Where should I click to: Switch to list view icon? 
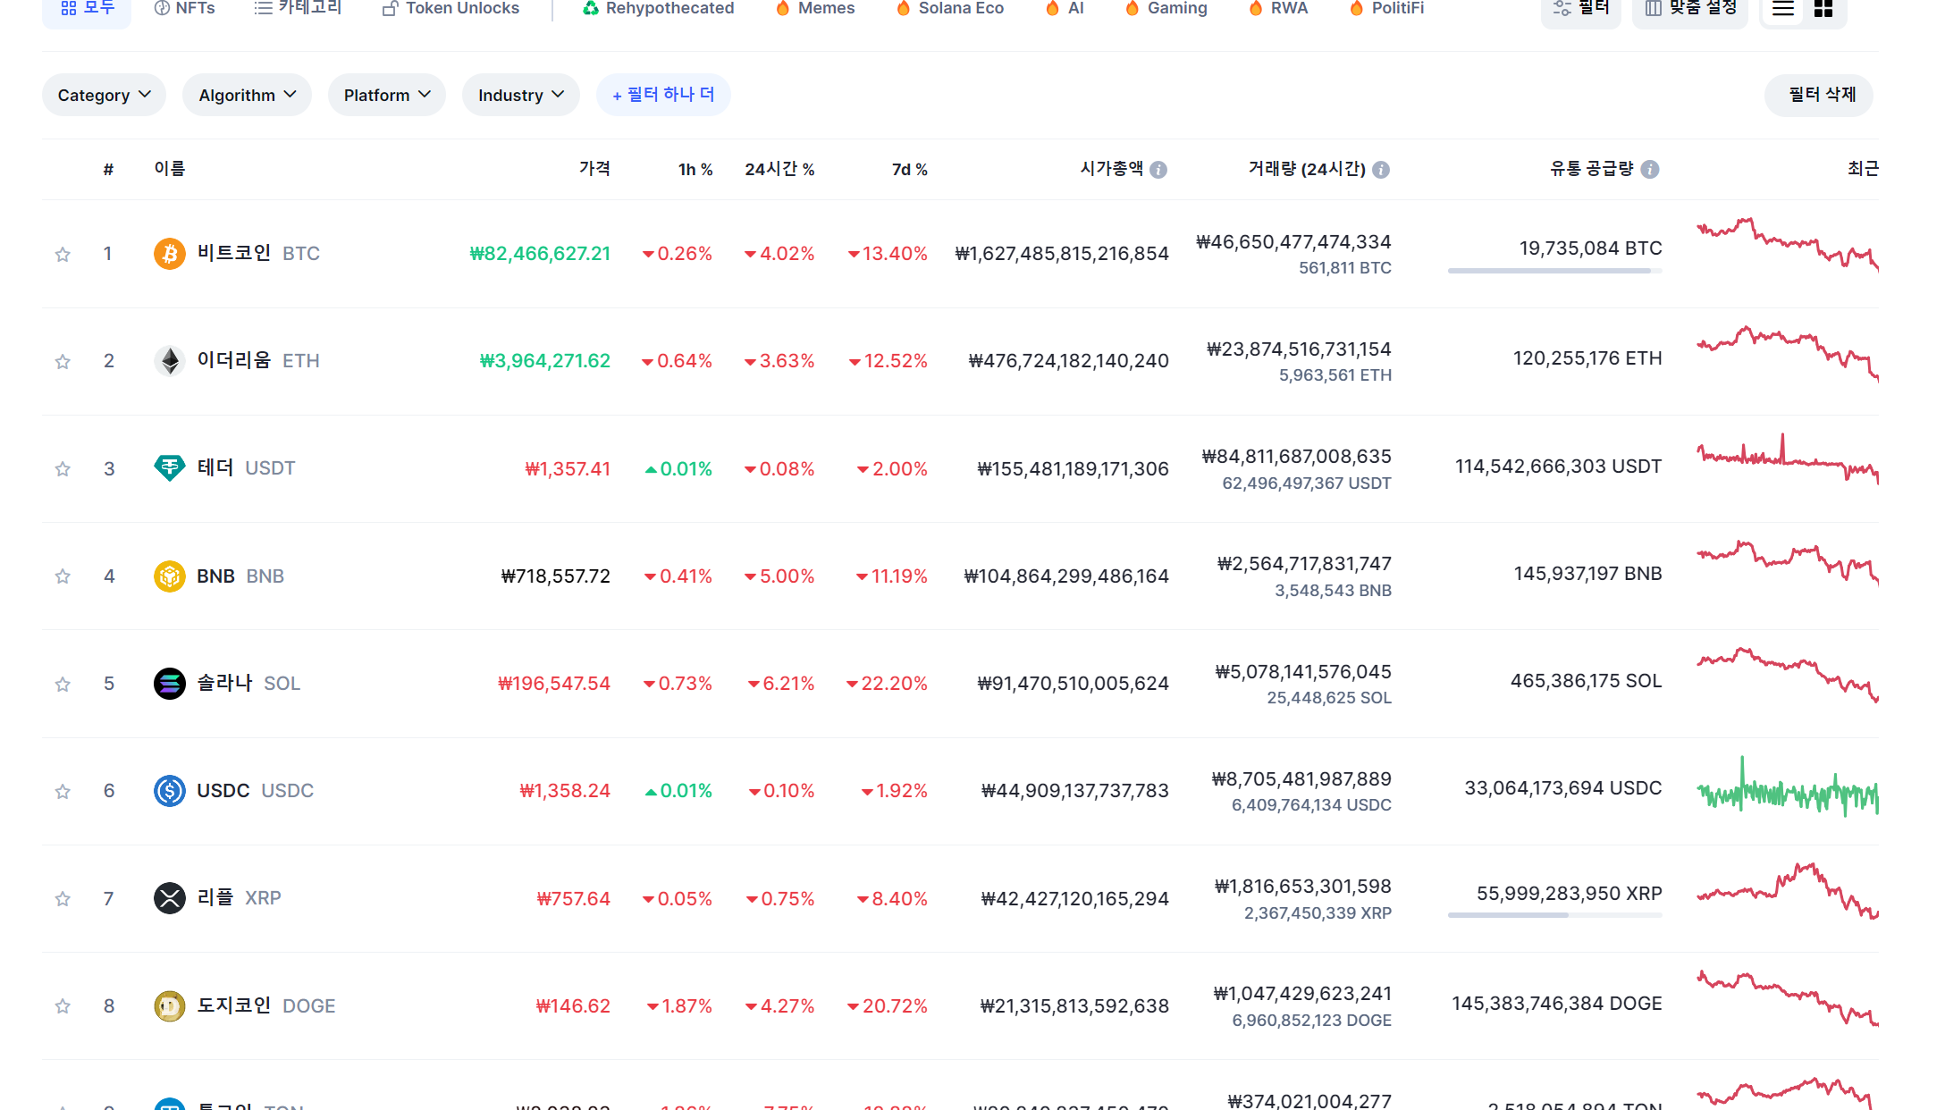point(1783,9)
